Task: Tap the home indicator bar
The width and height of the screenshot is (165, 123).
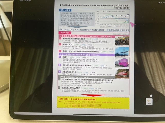Action: click(x=93, y=115)
